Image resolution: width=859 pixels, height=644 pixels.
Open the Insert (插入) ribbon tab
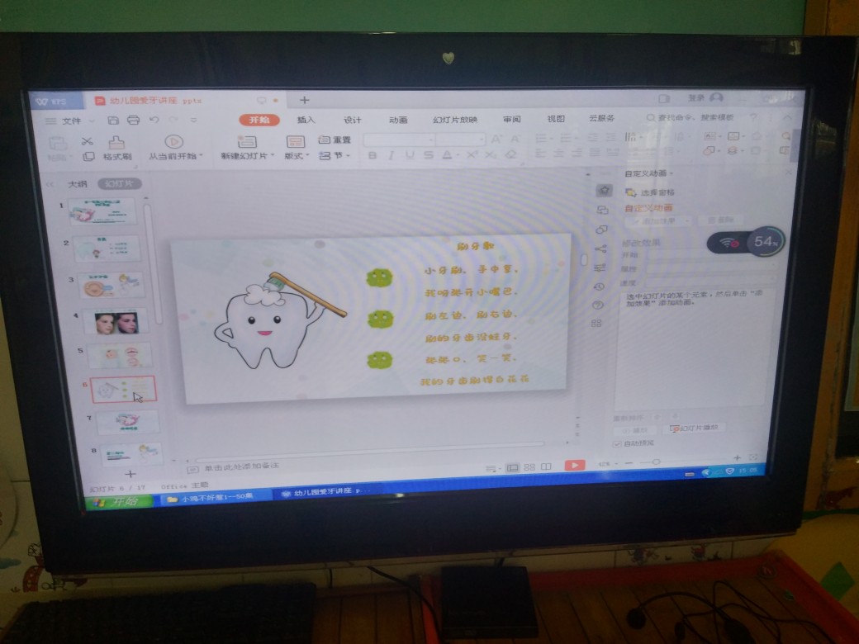click(306, 120)
